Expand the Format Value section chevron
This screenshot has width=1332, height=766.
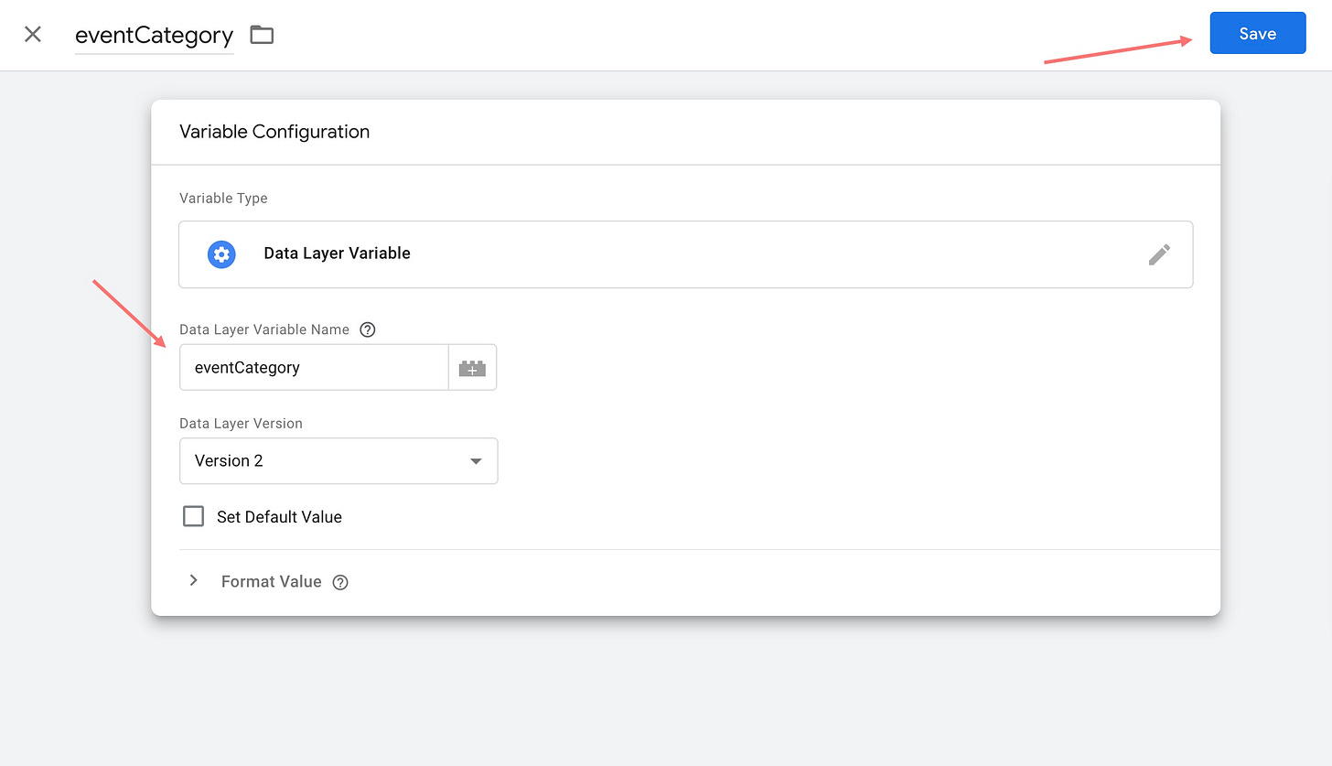click(x=193, y=580)
